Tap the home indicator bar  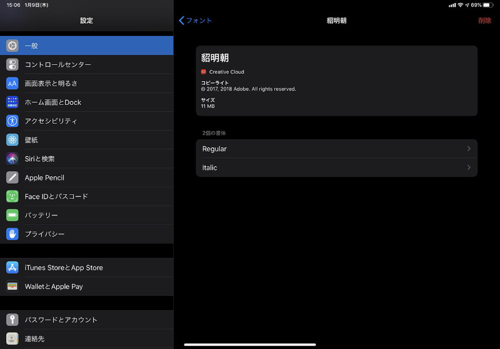click(249, 344)
